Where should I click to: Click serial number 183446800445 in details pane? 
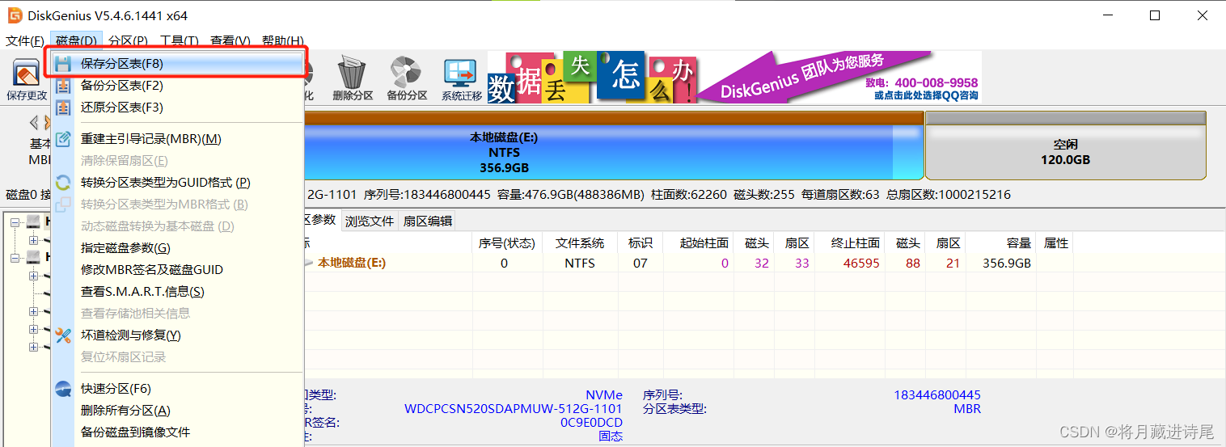tap(937, 395)
